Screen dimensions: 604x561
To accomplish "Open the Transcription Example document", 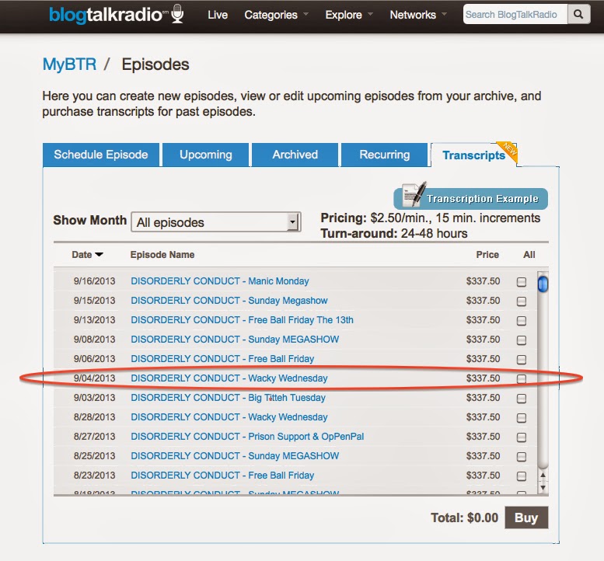I will coord(470,198).
